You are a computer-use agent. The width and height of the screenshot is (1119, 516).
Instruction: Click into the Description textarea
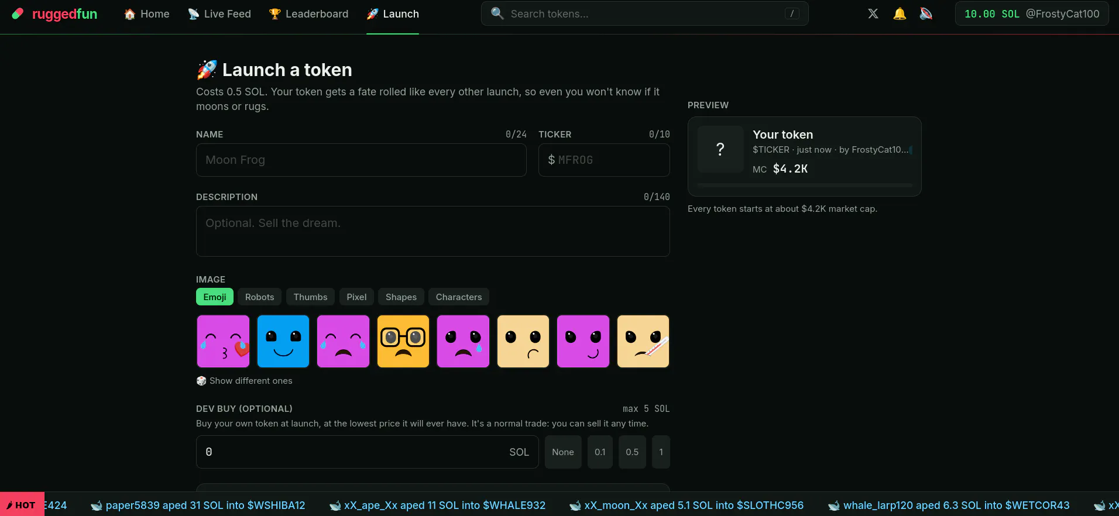coord(433,232)
